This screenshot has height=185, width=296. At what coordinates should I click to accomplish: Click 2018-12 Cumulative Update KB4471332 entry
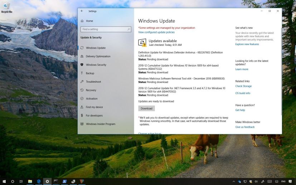178,67
